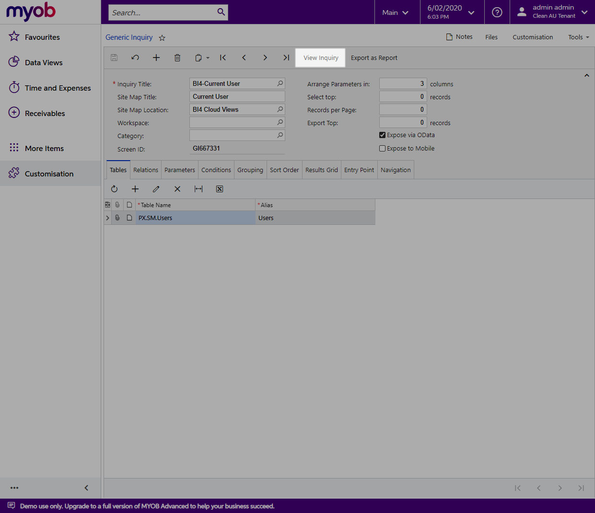595x513 pixels.
Task: Click Export as Report button
Action: pyautogui.click(x=374, y=58)
